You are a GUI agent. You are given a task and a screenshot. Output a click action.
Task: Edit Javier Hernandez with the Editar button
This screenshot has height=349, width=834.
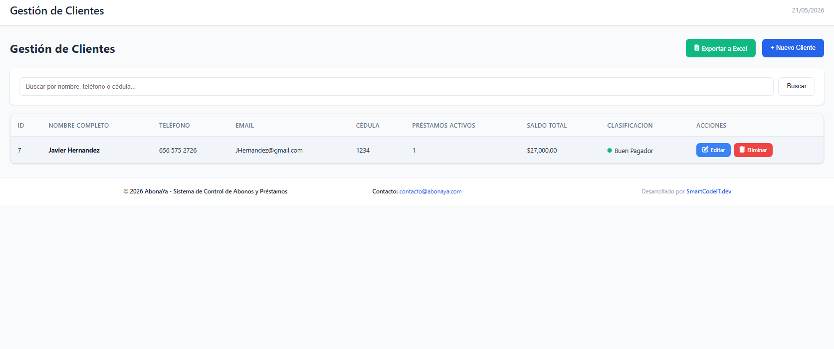[x=713, y=150]
